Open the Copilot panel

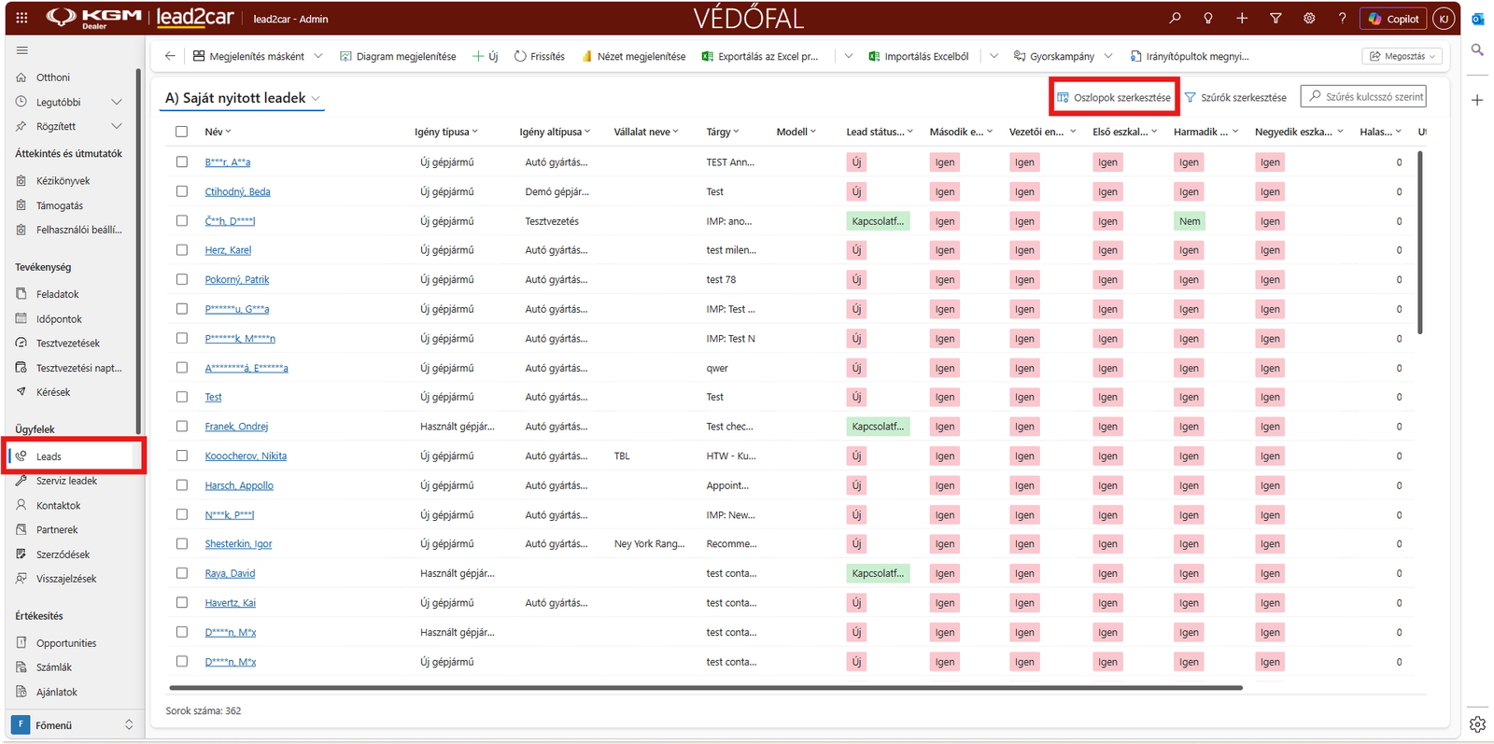pos(1393,18)
